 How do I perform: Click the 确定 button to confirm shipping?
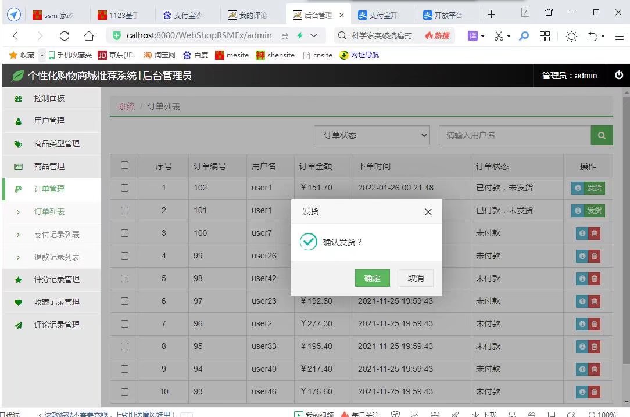(372, 278)
